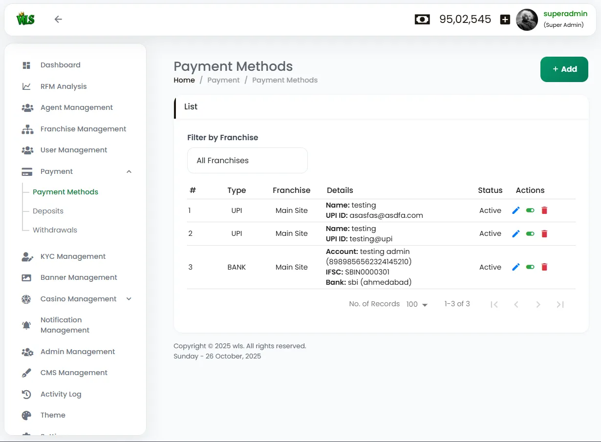Open the superadmin profile avatar
The image size is (601, 442).
point(527,20)
